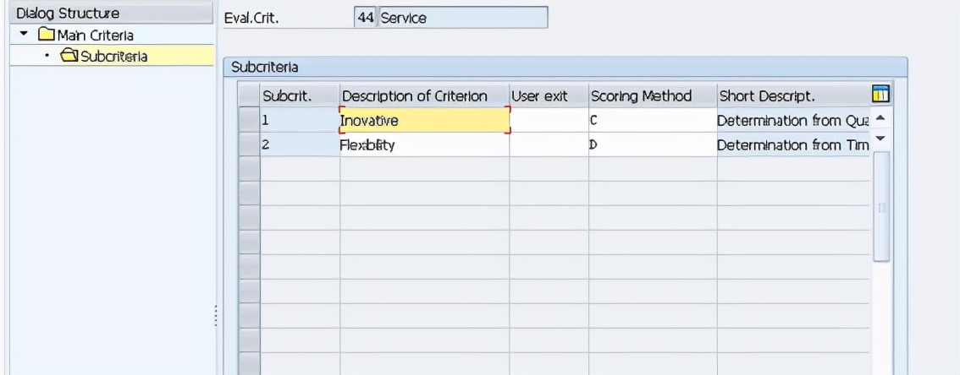Click Scoring Method cell containing C
Image resolution: width=960 pixels, height=375 pixels.
click(x=652, y=121)
